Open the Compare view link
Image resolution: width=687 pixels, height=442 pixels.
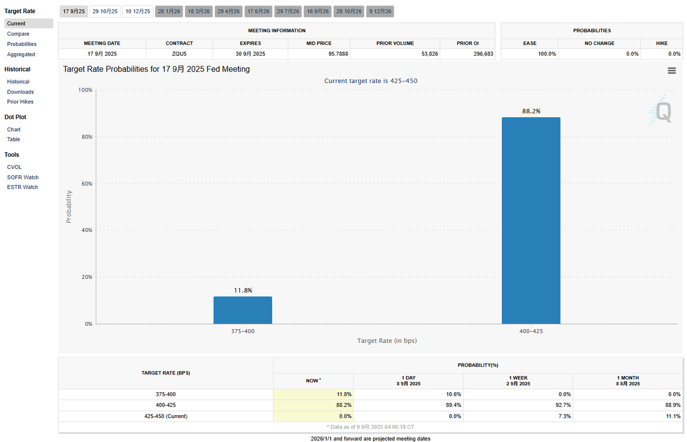[18, 34]
